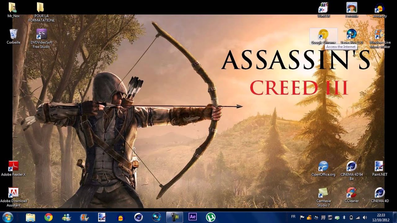Select the Corbeille recycle bin icon
The height and width of the screenshot is (223, 397).
coord(13,36)
